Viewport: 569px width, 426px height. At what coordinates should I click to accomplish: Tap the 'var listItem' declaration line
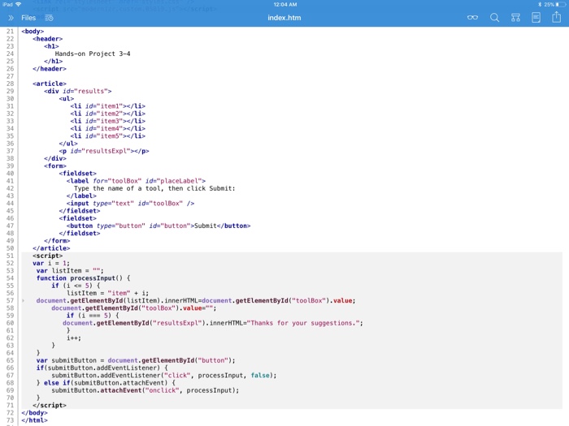[70, 270]
